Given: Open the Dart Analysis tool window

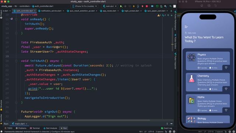Looking at the screenshot, I should [50, 128].
